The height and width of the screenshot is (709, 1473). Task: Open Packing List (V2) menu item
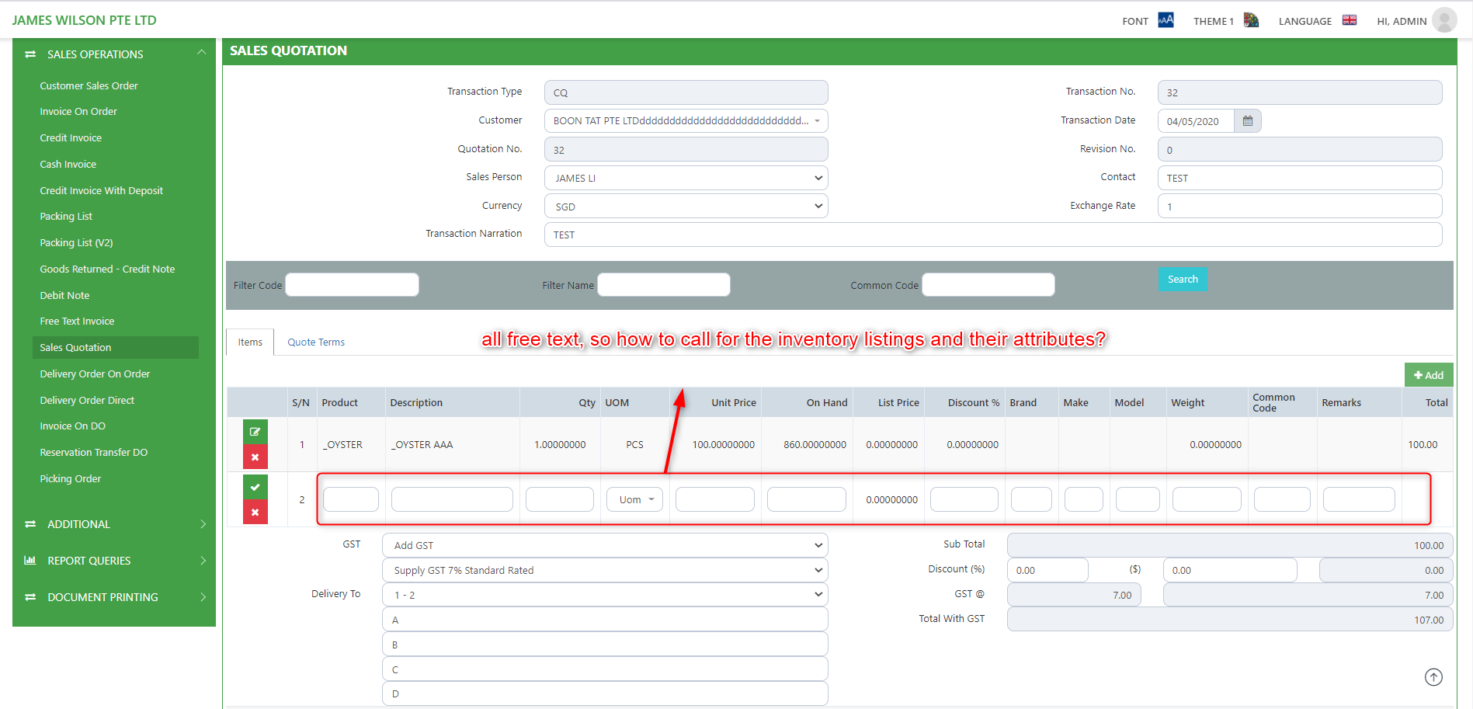(76, 243)
